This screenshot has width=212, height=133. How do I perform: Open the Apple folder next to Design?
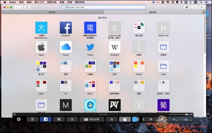(163, 66)
